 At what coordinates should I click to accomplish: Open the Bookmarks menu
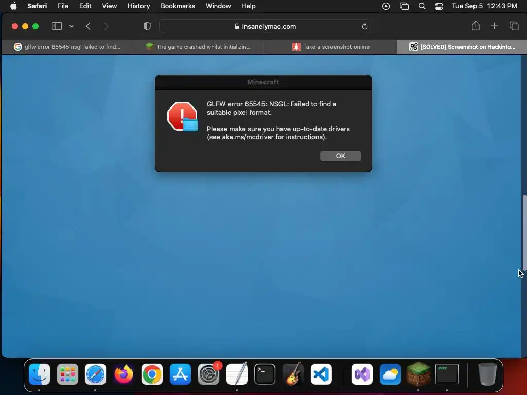coord(178,6)
